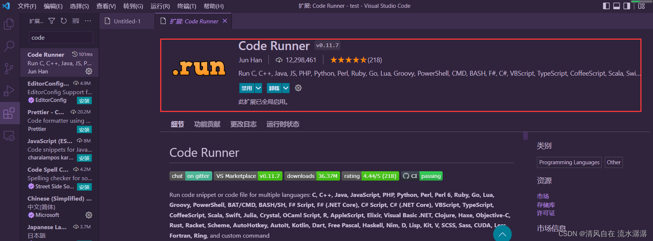Viewport: 653px width, 241px height.
Task: Install the JavaScript (ES6) snippets extension
Action: [84, 158]
